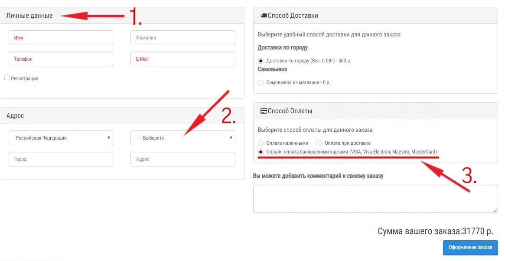Focus the Телефон input field
Image resolution: width=505 pixels, height=261 pixels.
[61, 59]
